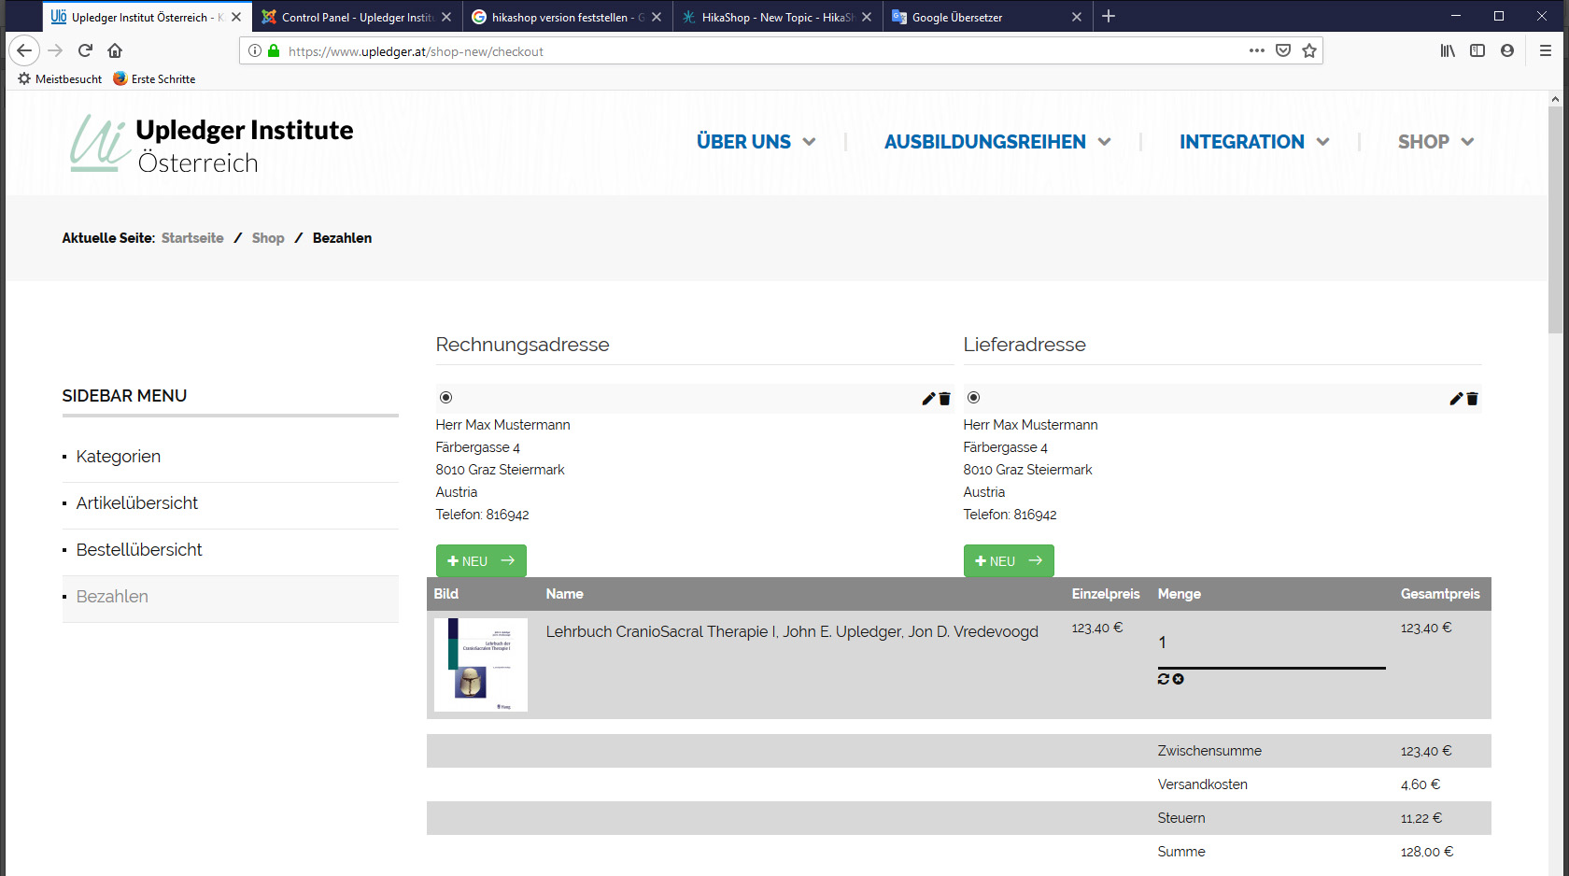The width and height of the screenshot is (1569, 876).
Task: Bookmark this page with star icon
Action: click(x=1309, y=50)
